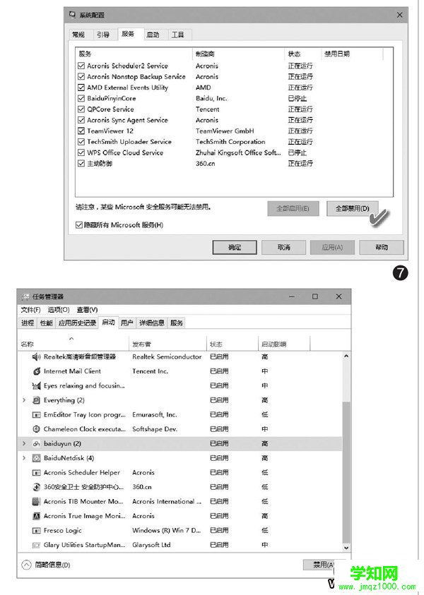424x595 pixels.
Task: Open 选项(O) menu in Task Manager
Action: pos(59,310)
